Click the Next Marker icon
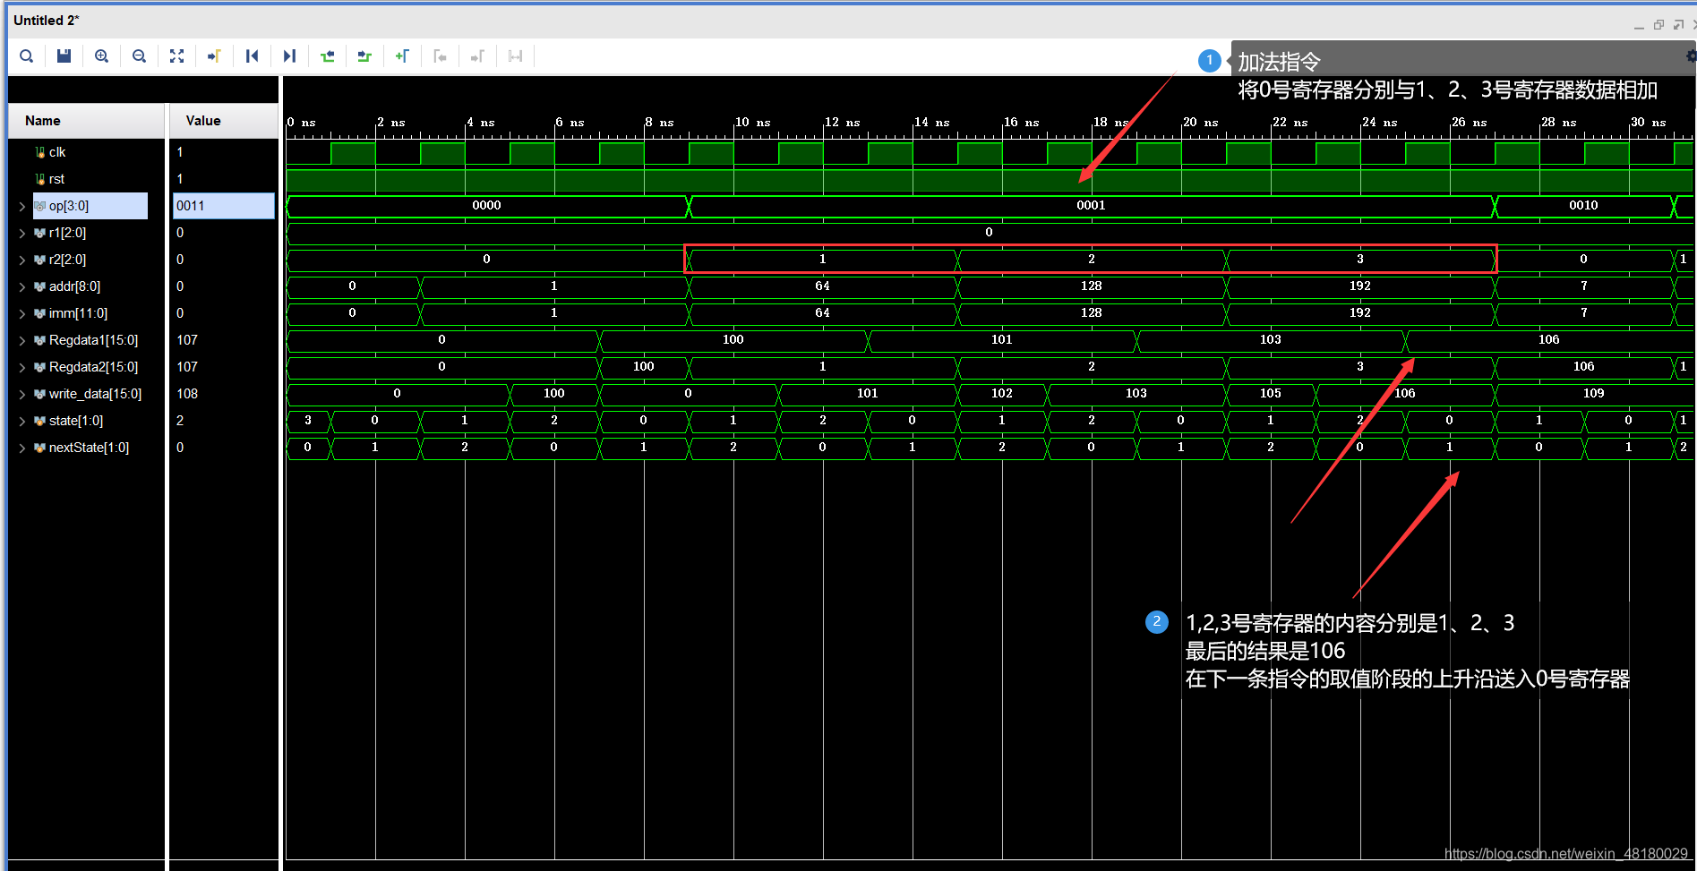Image resolution: width=1697 pixels, height=871 pixels. pyautogui.click(x=477, y=56)
